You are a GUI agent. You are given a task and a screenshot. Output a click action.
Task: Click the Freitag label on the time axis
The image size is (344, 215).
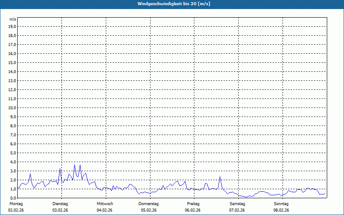point(193,203)
